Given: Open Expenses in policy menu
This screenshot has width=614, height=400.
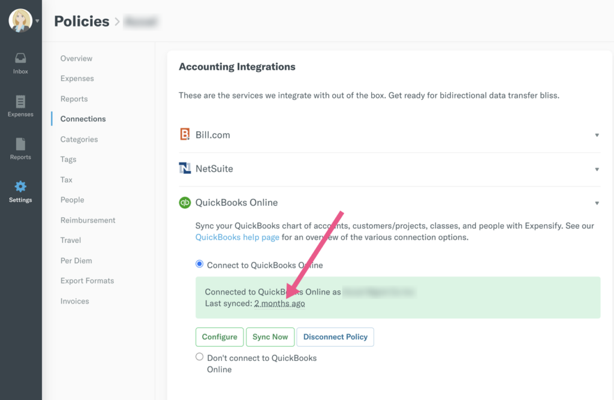Looking at the screenshot, I should [x=77, y=79].
